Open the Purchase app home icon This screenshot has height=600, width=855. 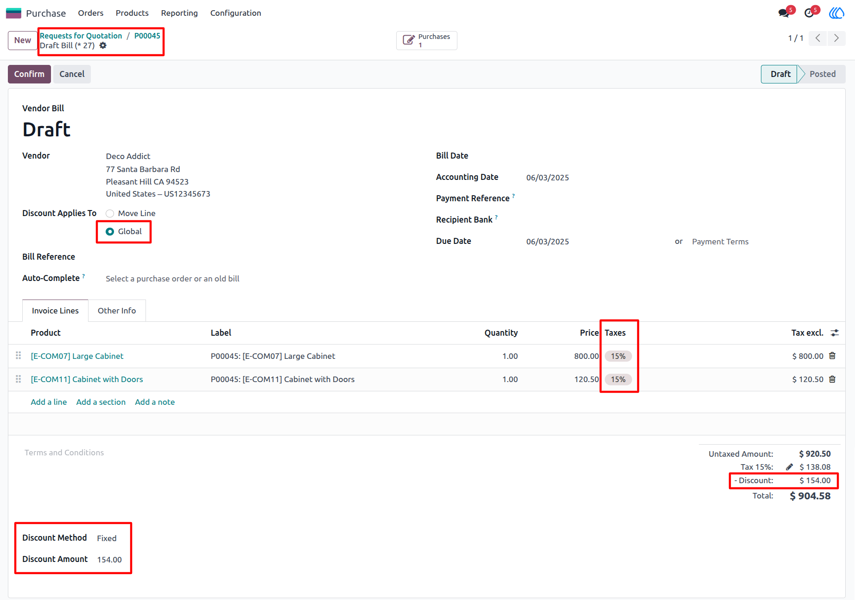point(13,13)
